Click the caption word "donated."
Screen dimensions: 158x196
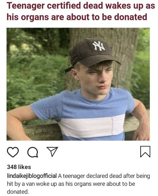[x=18, y=192]
